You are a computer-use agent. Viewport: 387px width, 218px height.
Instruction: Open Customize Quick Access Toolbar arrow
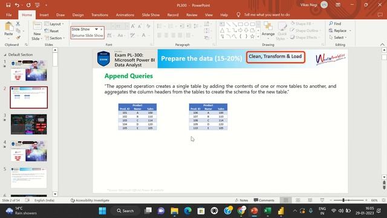[x=46, y=5]
